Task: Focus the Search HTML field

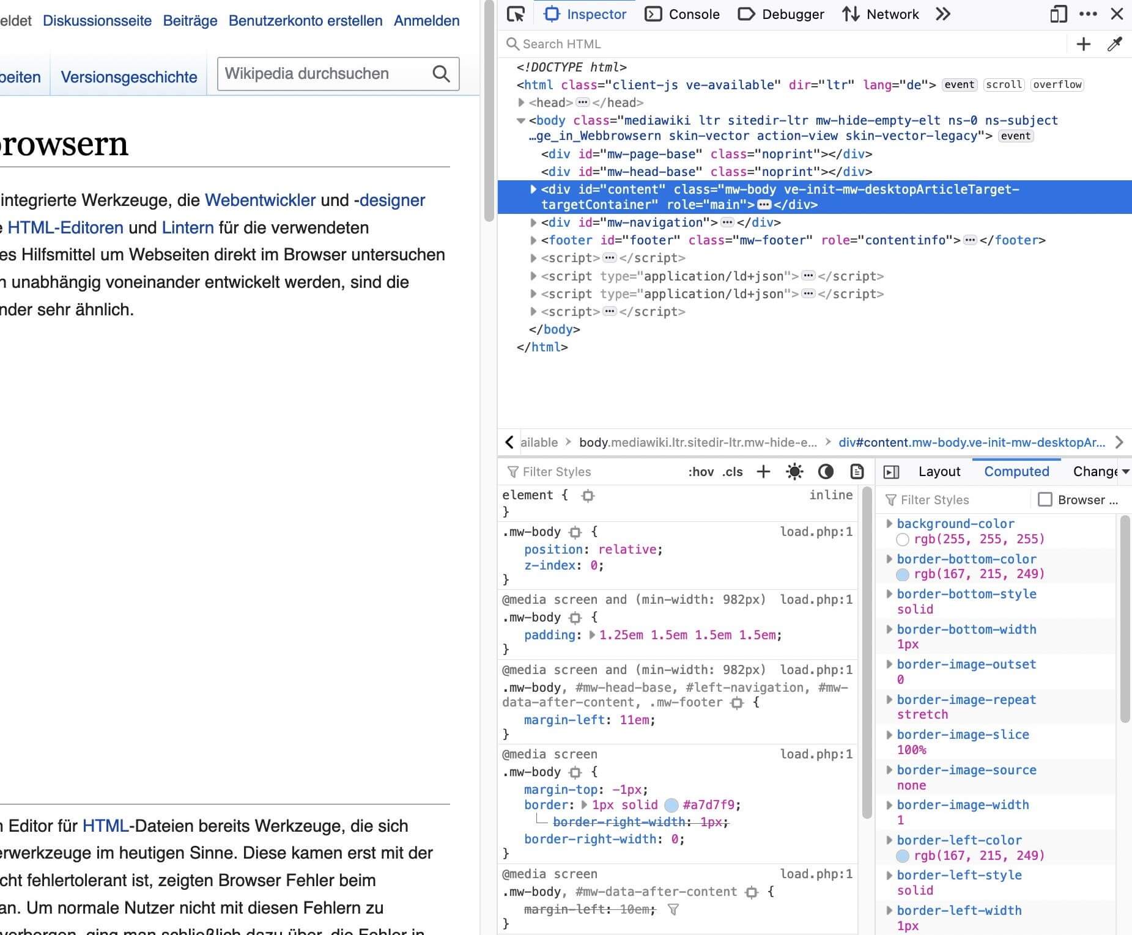Action: [783, 44]
